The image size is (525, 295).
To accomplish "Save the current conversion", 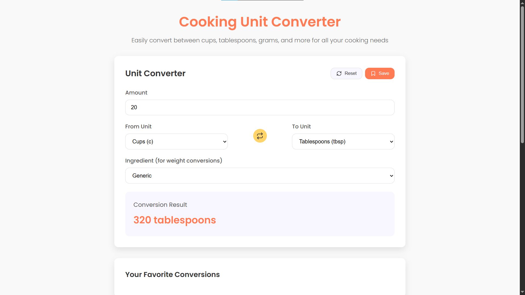I will coord(380,73).
